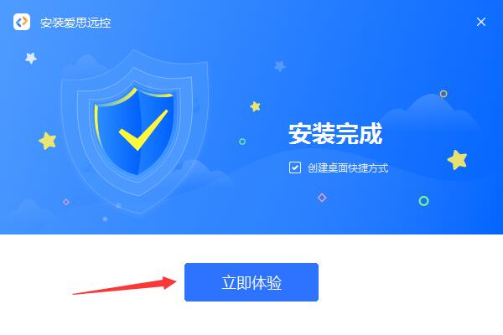Click the 创建桌面快捷方式 label text
This screenshot has width=503, height=335.
click(348, 167)
